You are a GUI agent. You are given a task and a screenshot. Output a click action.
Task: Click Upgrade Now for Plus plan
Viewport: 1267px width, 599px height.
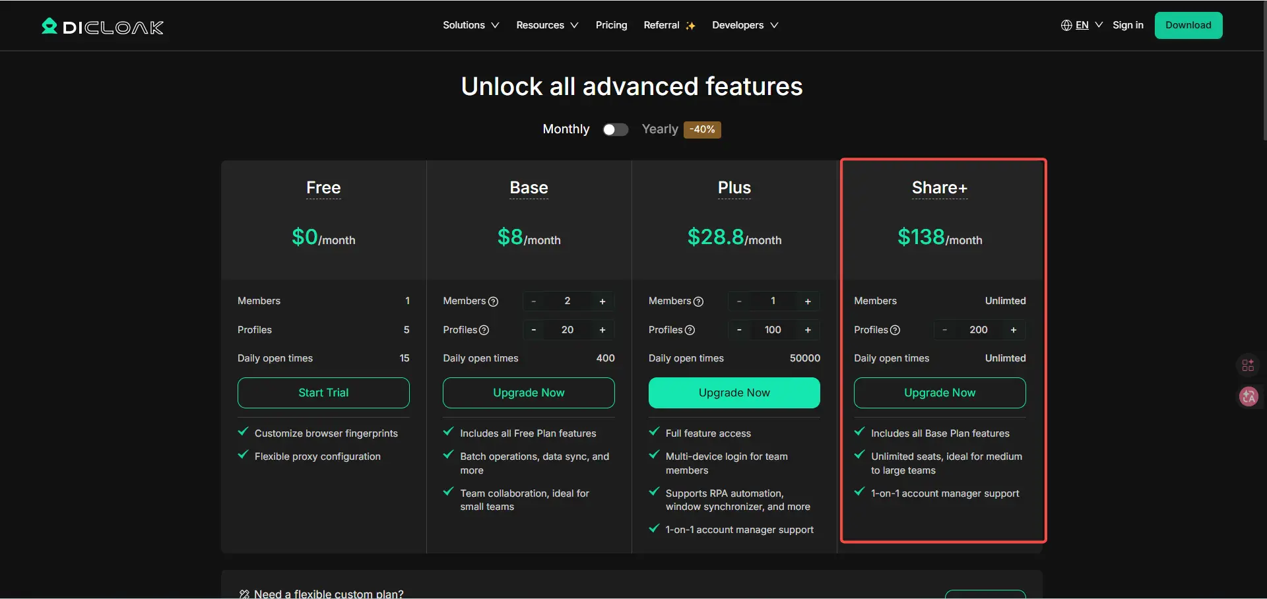734,393
